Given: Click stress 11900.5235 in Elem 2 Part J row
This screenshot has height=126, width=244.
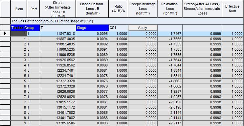Looking at the screenshot, I should pos(58,49).
